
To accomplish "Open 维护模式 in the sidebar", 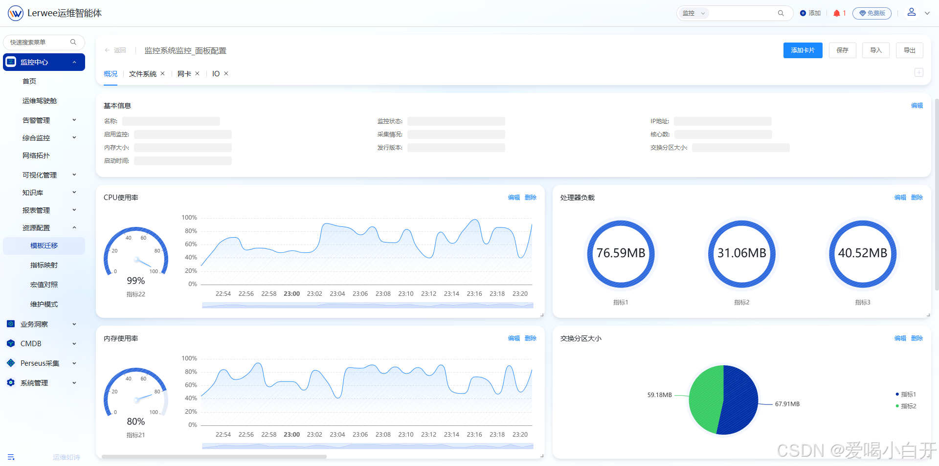I will (x=44, y=304).
